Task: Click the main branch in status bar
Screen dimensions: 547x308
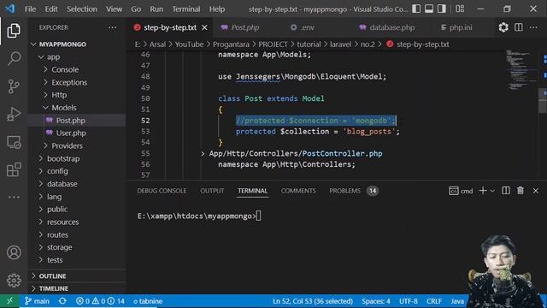Action: tap(37, 301)
